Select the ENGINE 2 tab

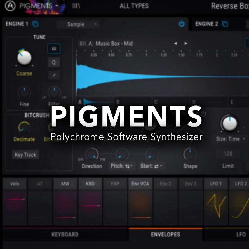pyautogui.click(x=206, y=24)
